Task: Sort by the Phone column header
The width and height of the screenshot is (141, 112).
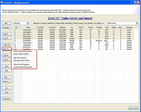Action: tap(81, 27)
